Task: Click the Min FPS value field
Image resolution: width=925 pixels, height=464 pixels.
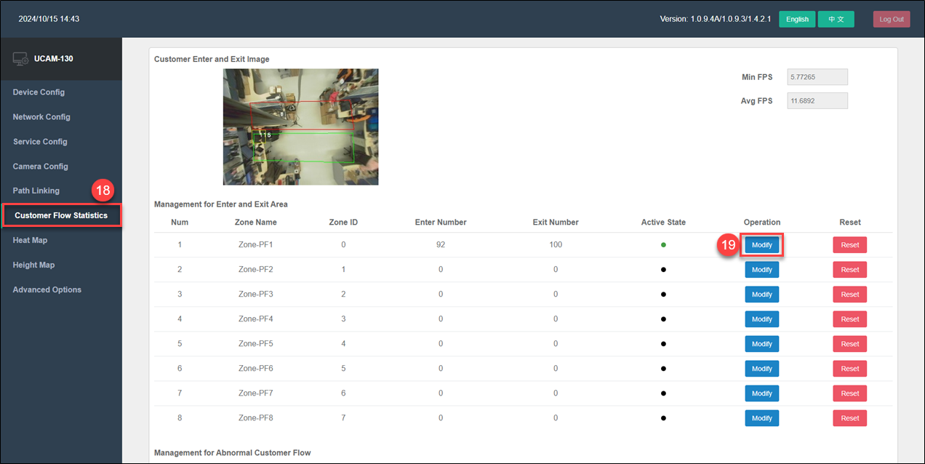Action: point(817,77)
